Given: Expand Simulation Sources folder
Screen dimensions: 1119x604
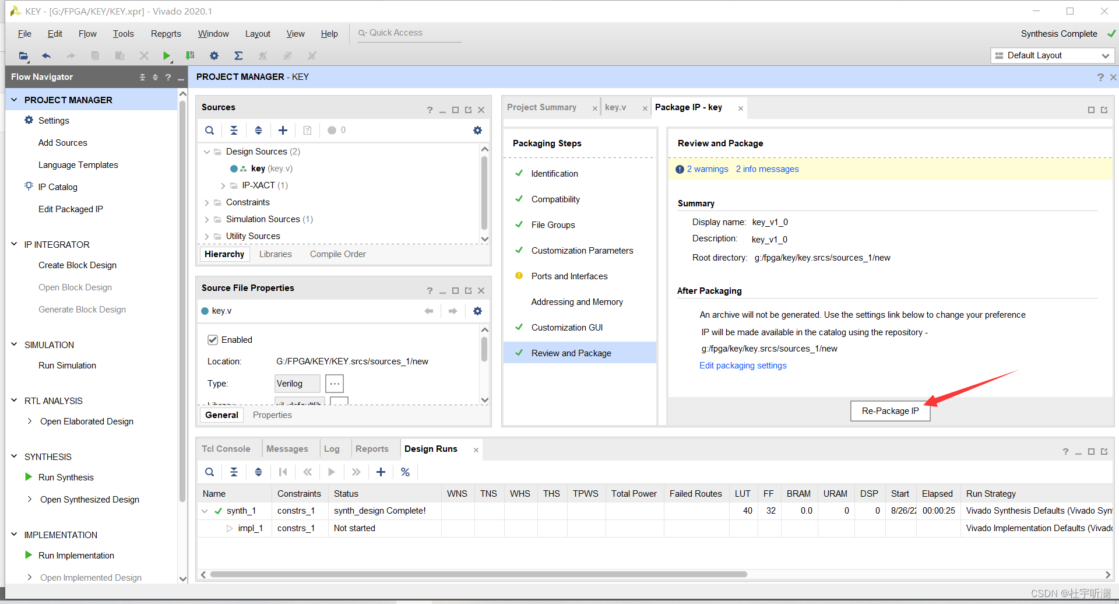Looking at the screenshot, I should pos(206,220).
